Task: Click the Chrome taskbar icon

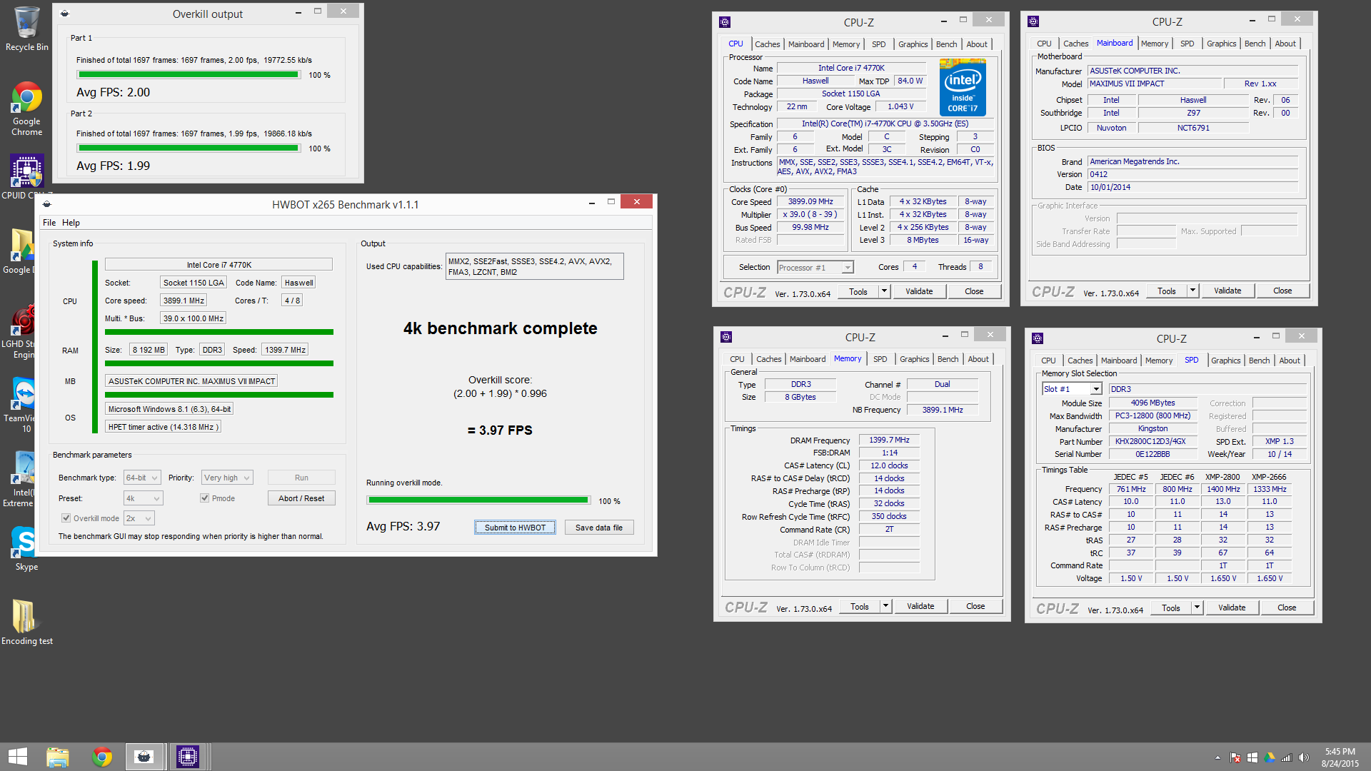Action: pyautogui.click(x=102, y=757)
